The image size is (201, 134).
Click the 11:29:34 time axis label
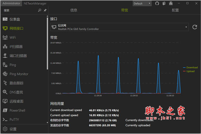(98, 96)
